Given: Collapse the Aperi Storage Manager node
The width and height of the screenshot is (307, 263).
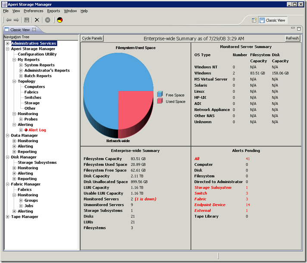Looking at the screenshot, I should pyautogui.click(x=7, y=49).
